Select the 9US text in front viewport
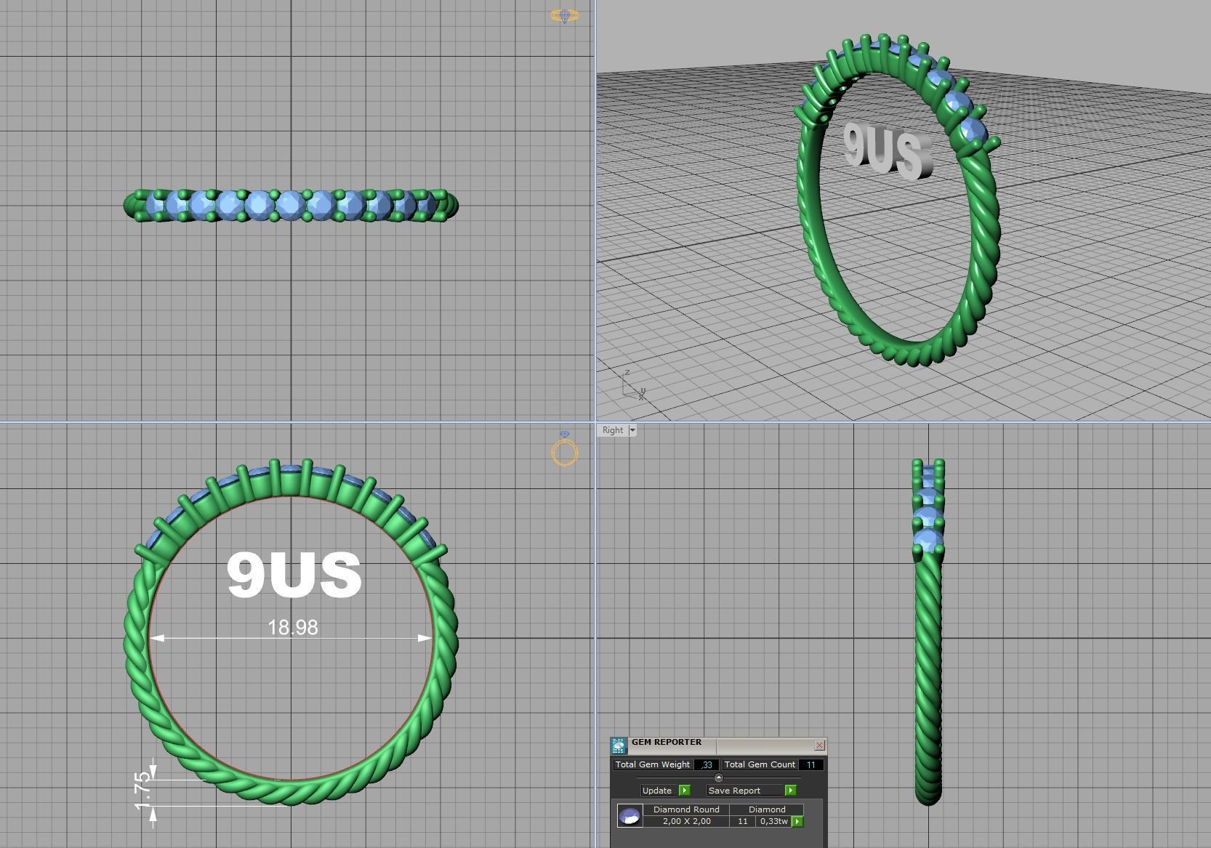 [294, 574]
